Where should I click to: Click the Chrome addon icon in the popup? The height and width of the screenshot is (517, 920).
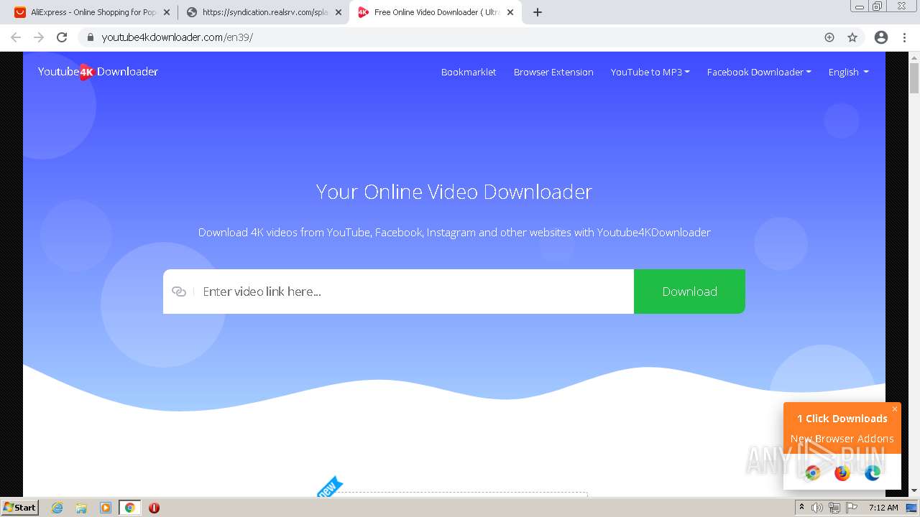point(812,472)
